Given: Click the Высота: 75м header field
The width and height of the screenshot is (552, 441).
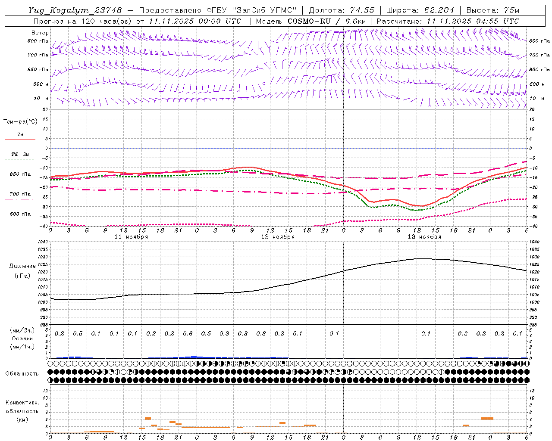Looking at the screenshot, I should tap(492, 10).
